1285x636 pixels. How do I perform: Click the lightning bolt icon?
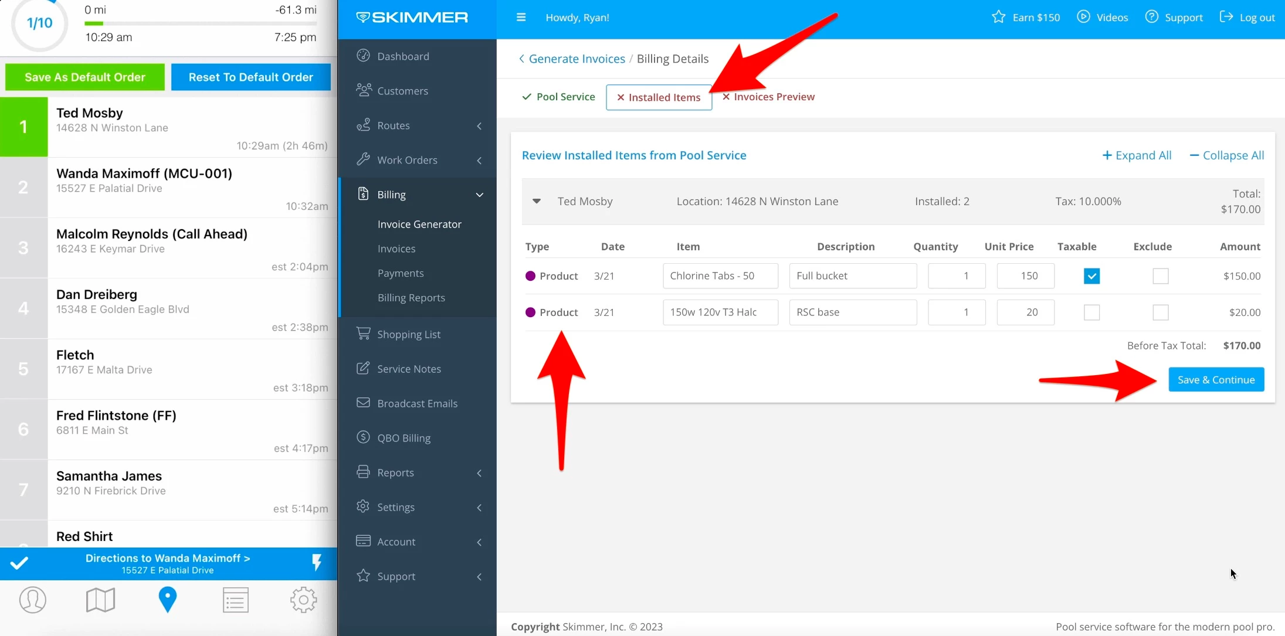tap(317, 563)
